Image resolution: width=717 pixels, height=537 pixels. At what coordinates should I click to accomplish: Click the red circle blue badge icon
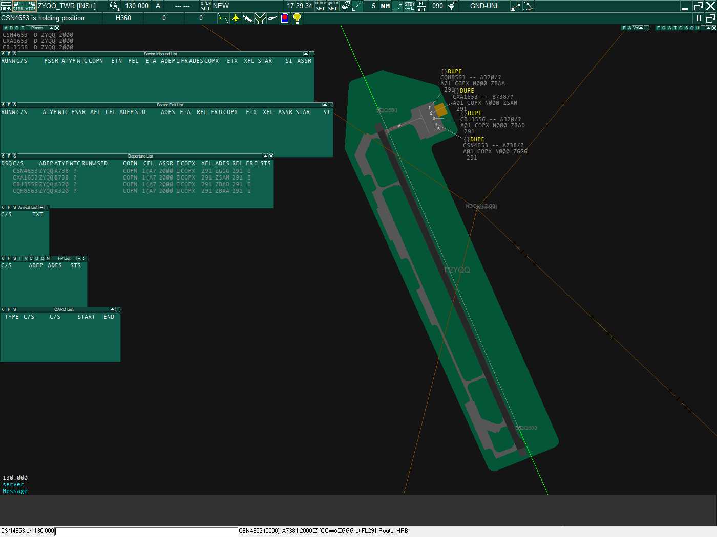(x=285, y=18)
